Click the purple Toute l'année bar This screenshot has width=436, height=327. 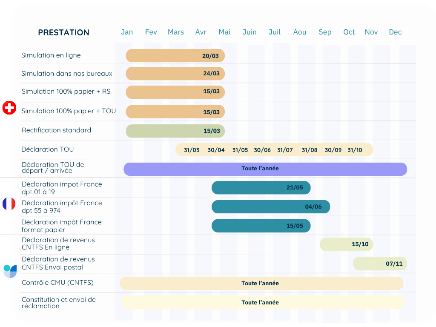265,169
